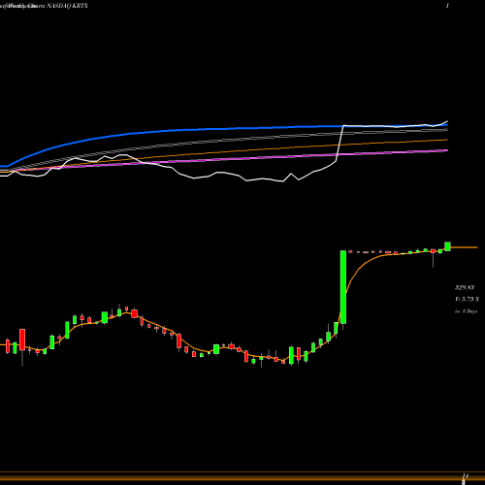Click the Days label under the volume
The image size is (485, 485).
click(466, 311)
